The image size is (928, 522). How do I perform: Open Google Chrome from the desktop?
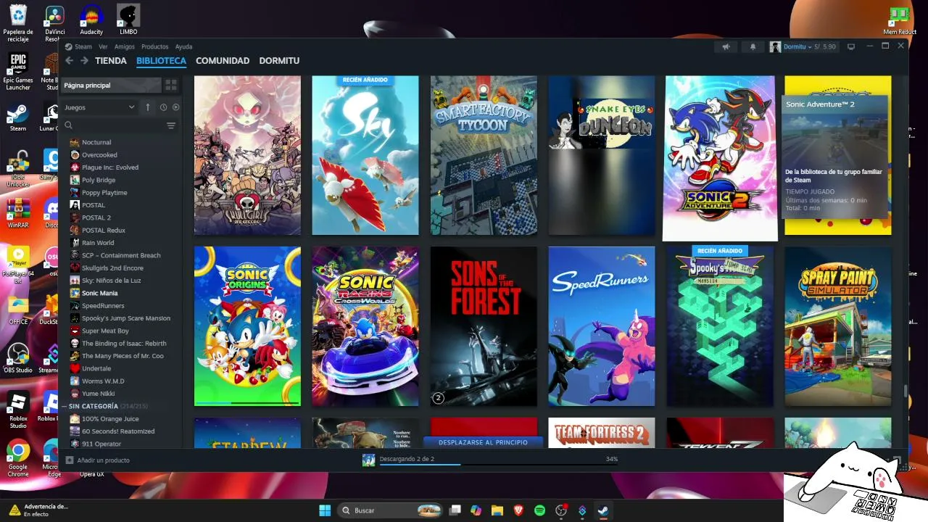coord(18,459)
